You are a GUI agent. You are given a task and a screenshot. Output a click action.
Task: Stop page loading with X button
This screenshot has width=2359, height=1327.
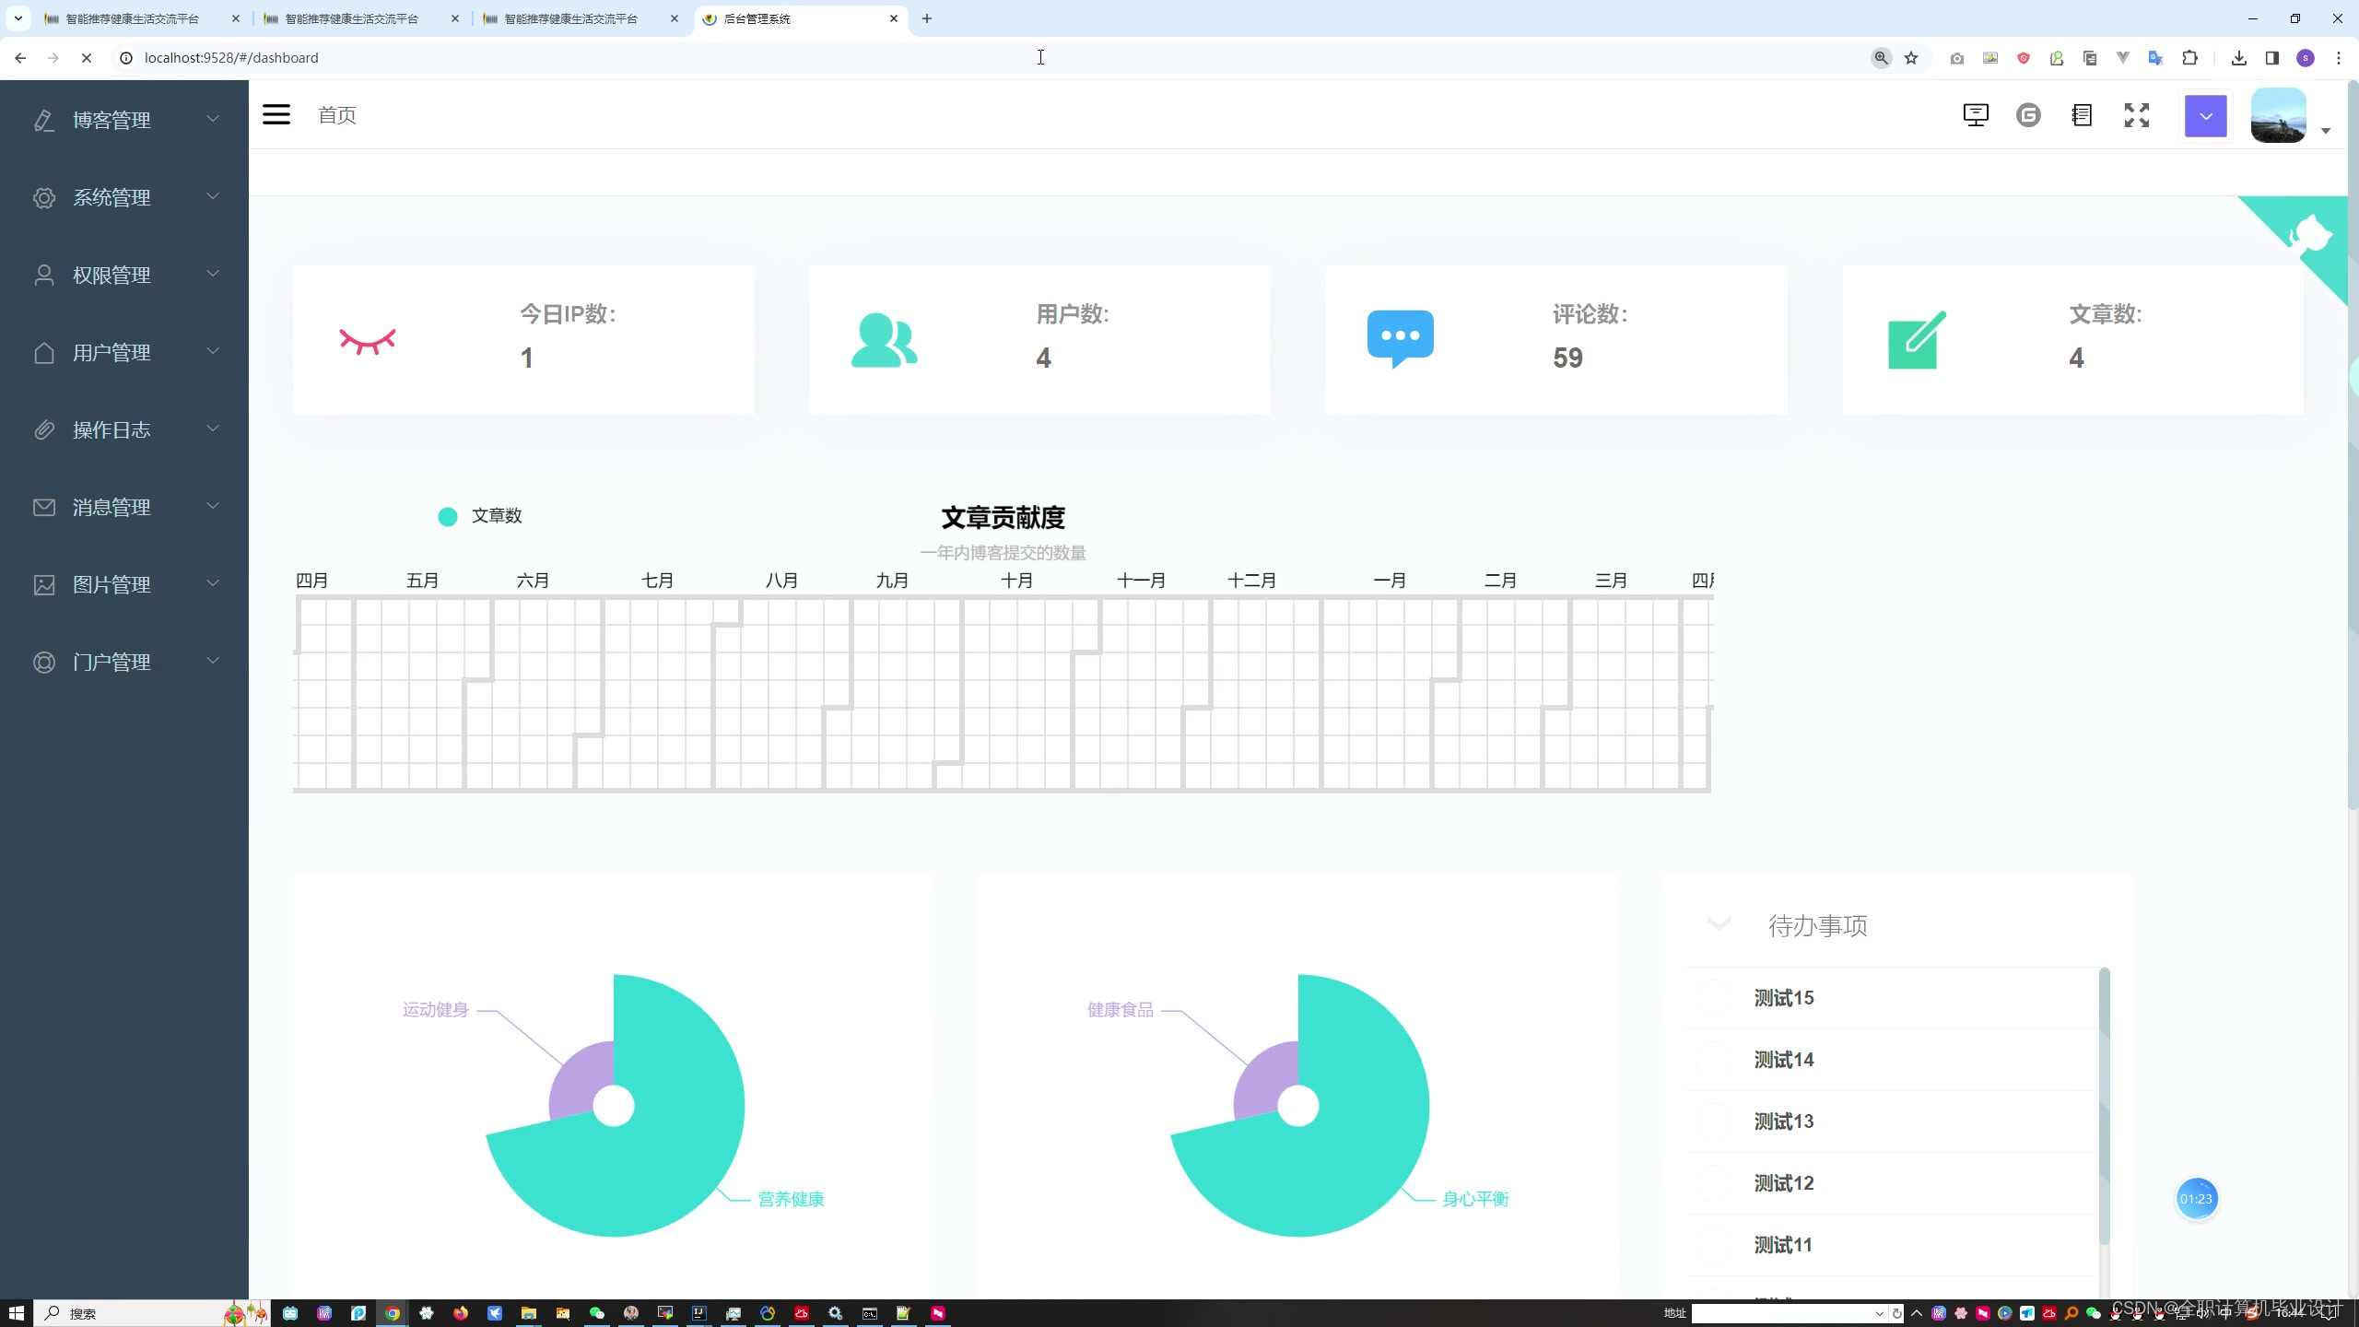[87, 58]
